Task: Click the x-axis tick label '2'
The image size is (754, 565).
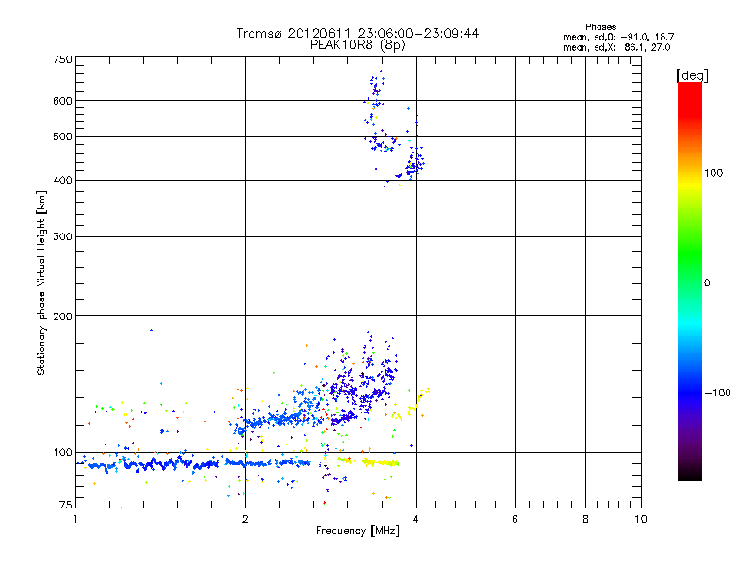Action: [x=245, y=519]
